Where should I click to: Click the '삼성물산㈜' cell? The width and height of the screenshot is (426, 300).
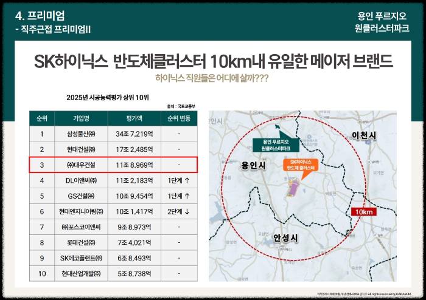pos(81,134)
